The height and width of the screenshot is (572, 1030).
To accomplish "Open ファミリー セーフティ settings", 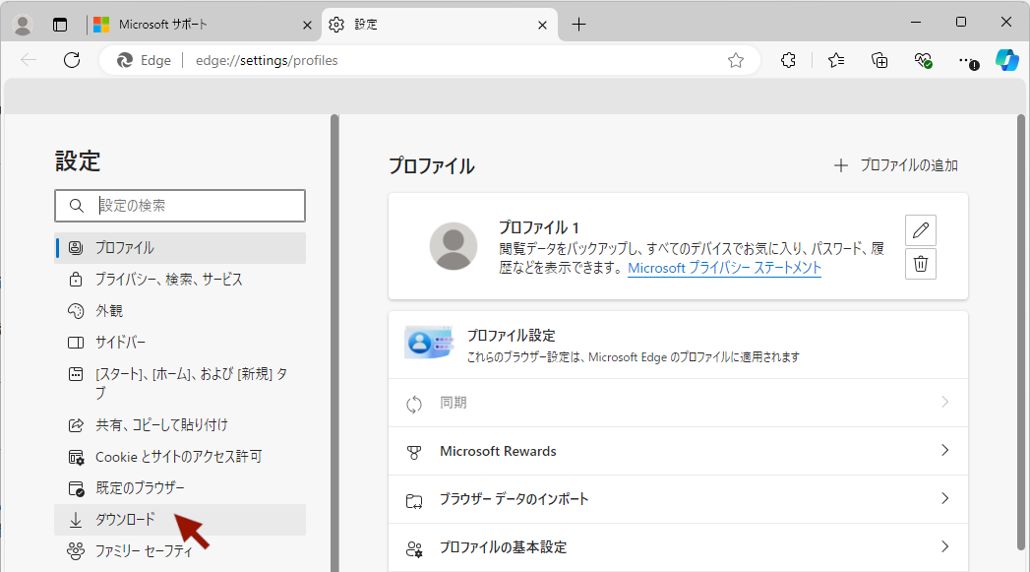I will [x=180, y=551].
